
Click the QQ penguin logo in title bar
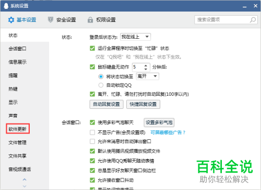pos(6,6)
